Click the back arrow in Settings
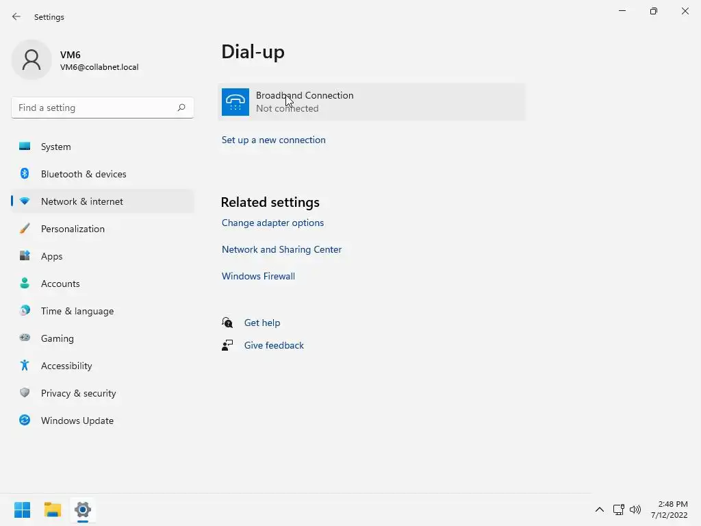 coord(16,16)
